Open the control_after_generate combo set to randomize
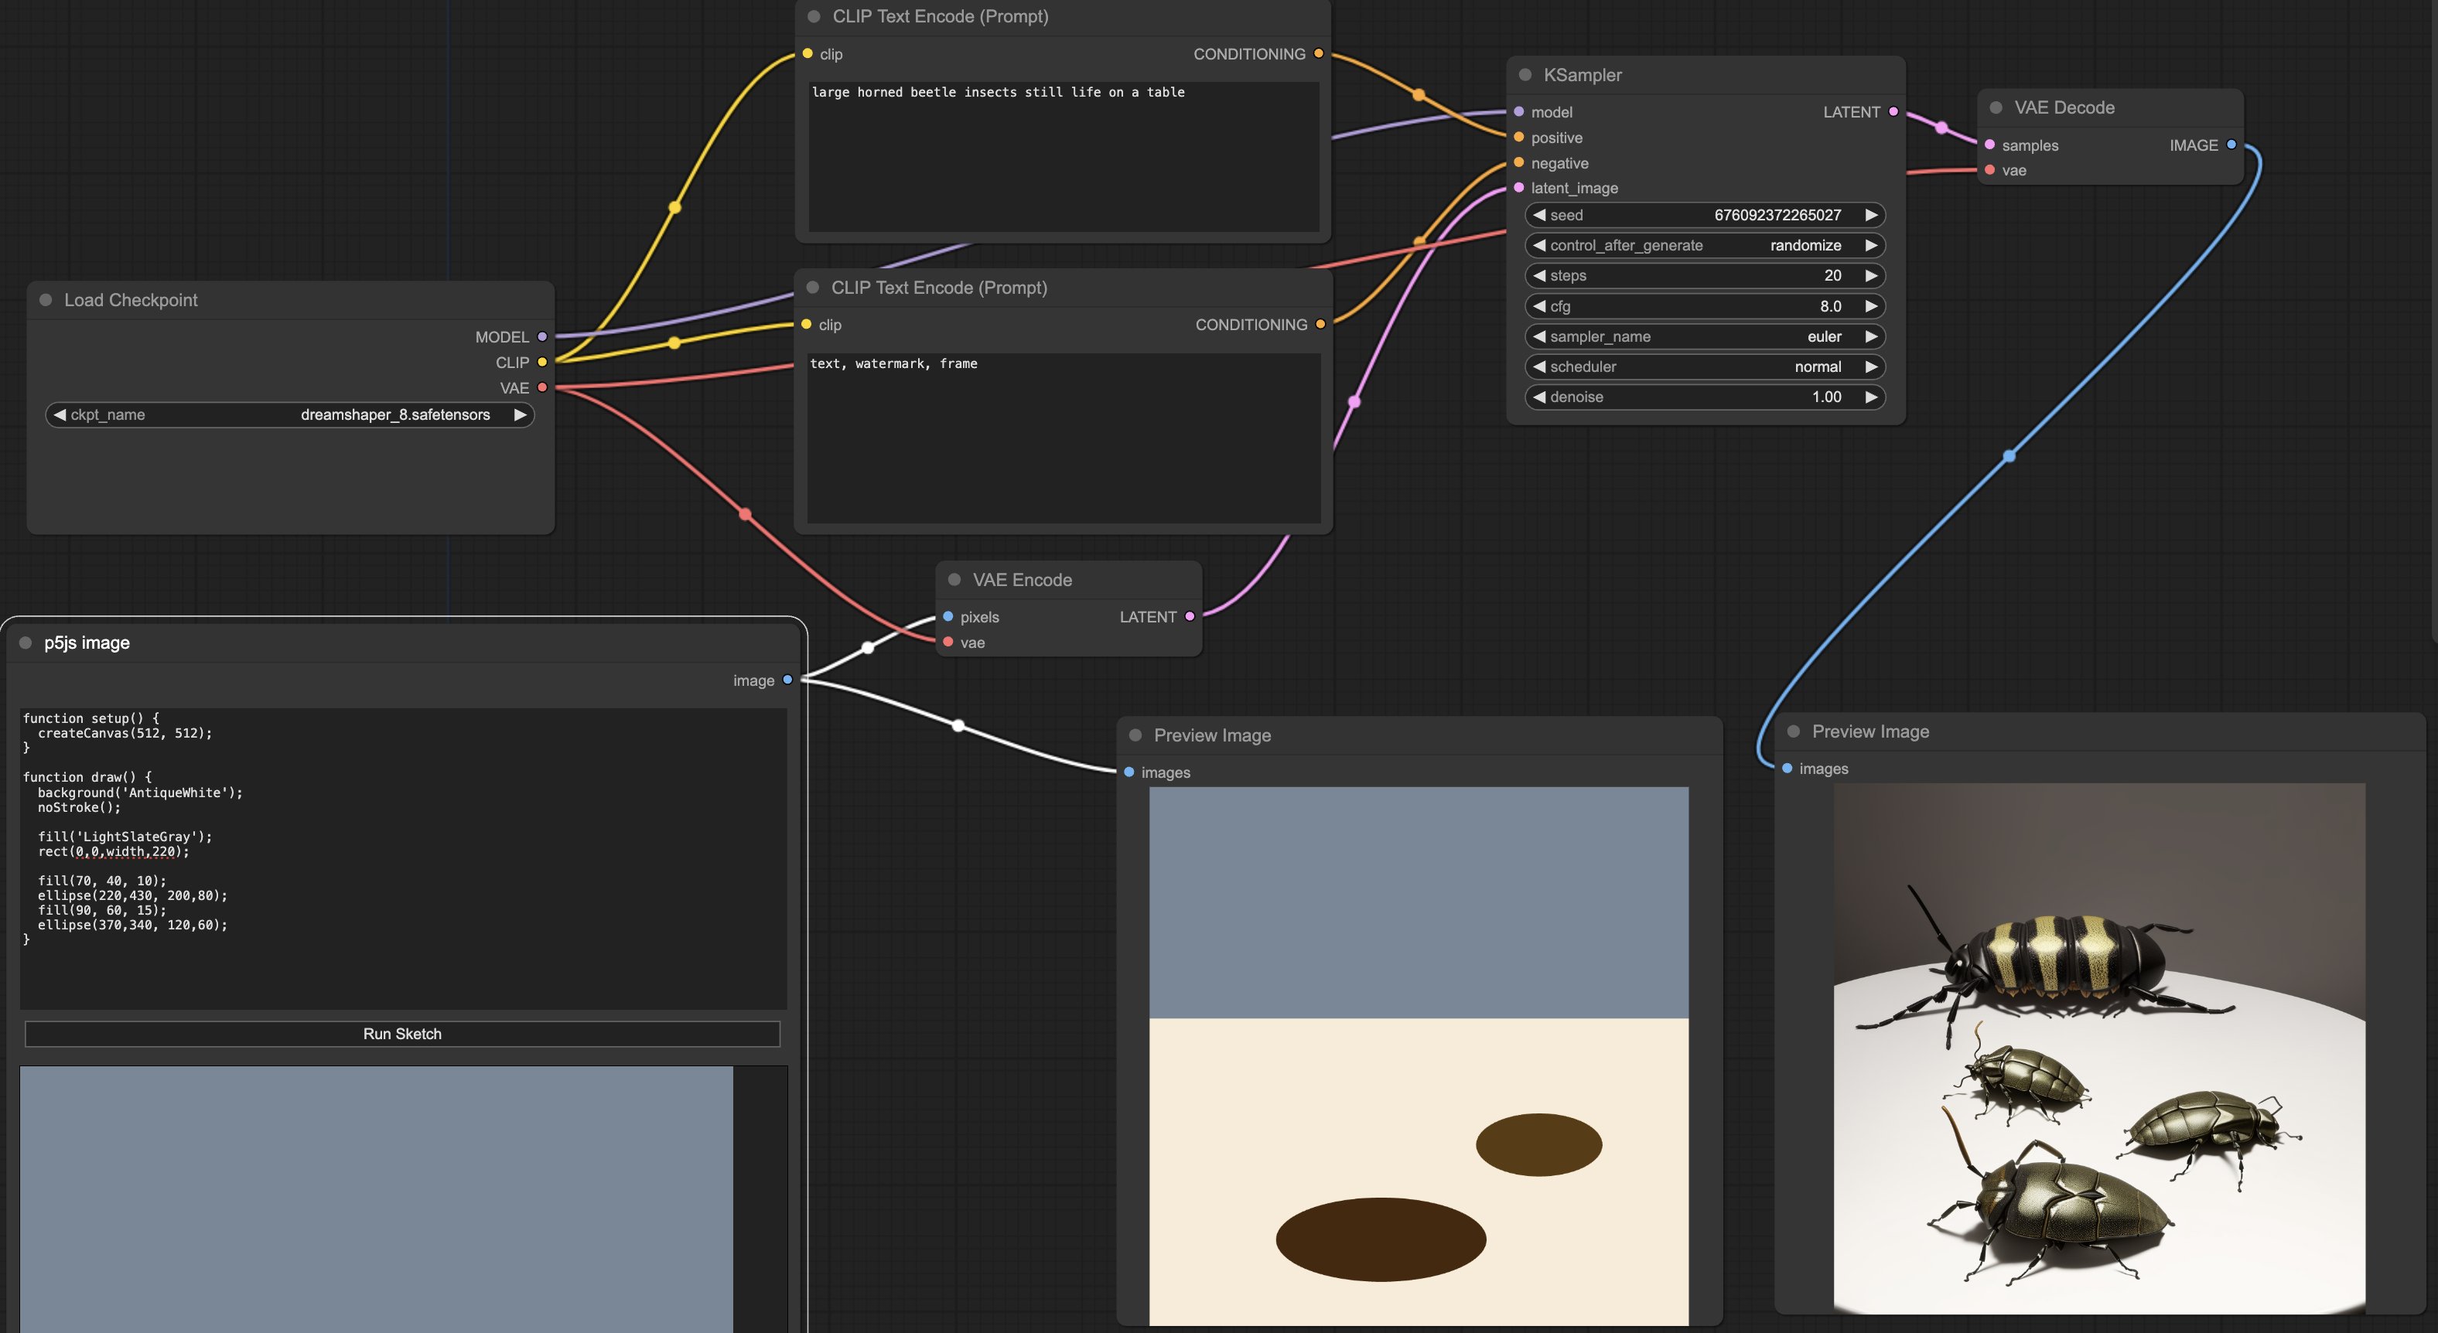 (1705, 245)
